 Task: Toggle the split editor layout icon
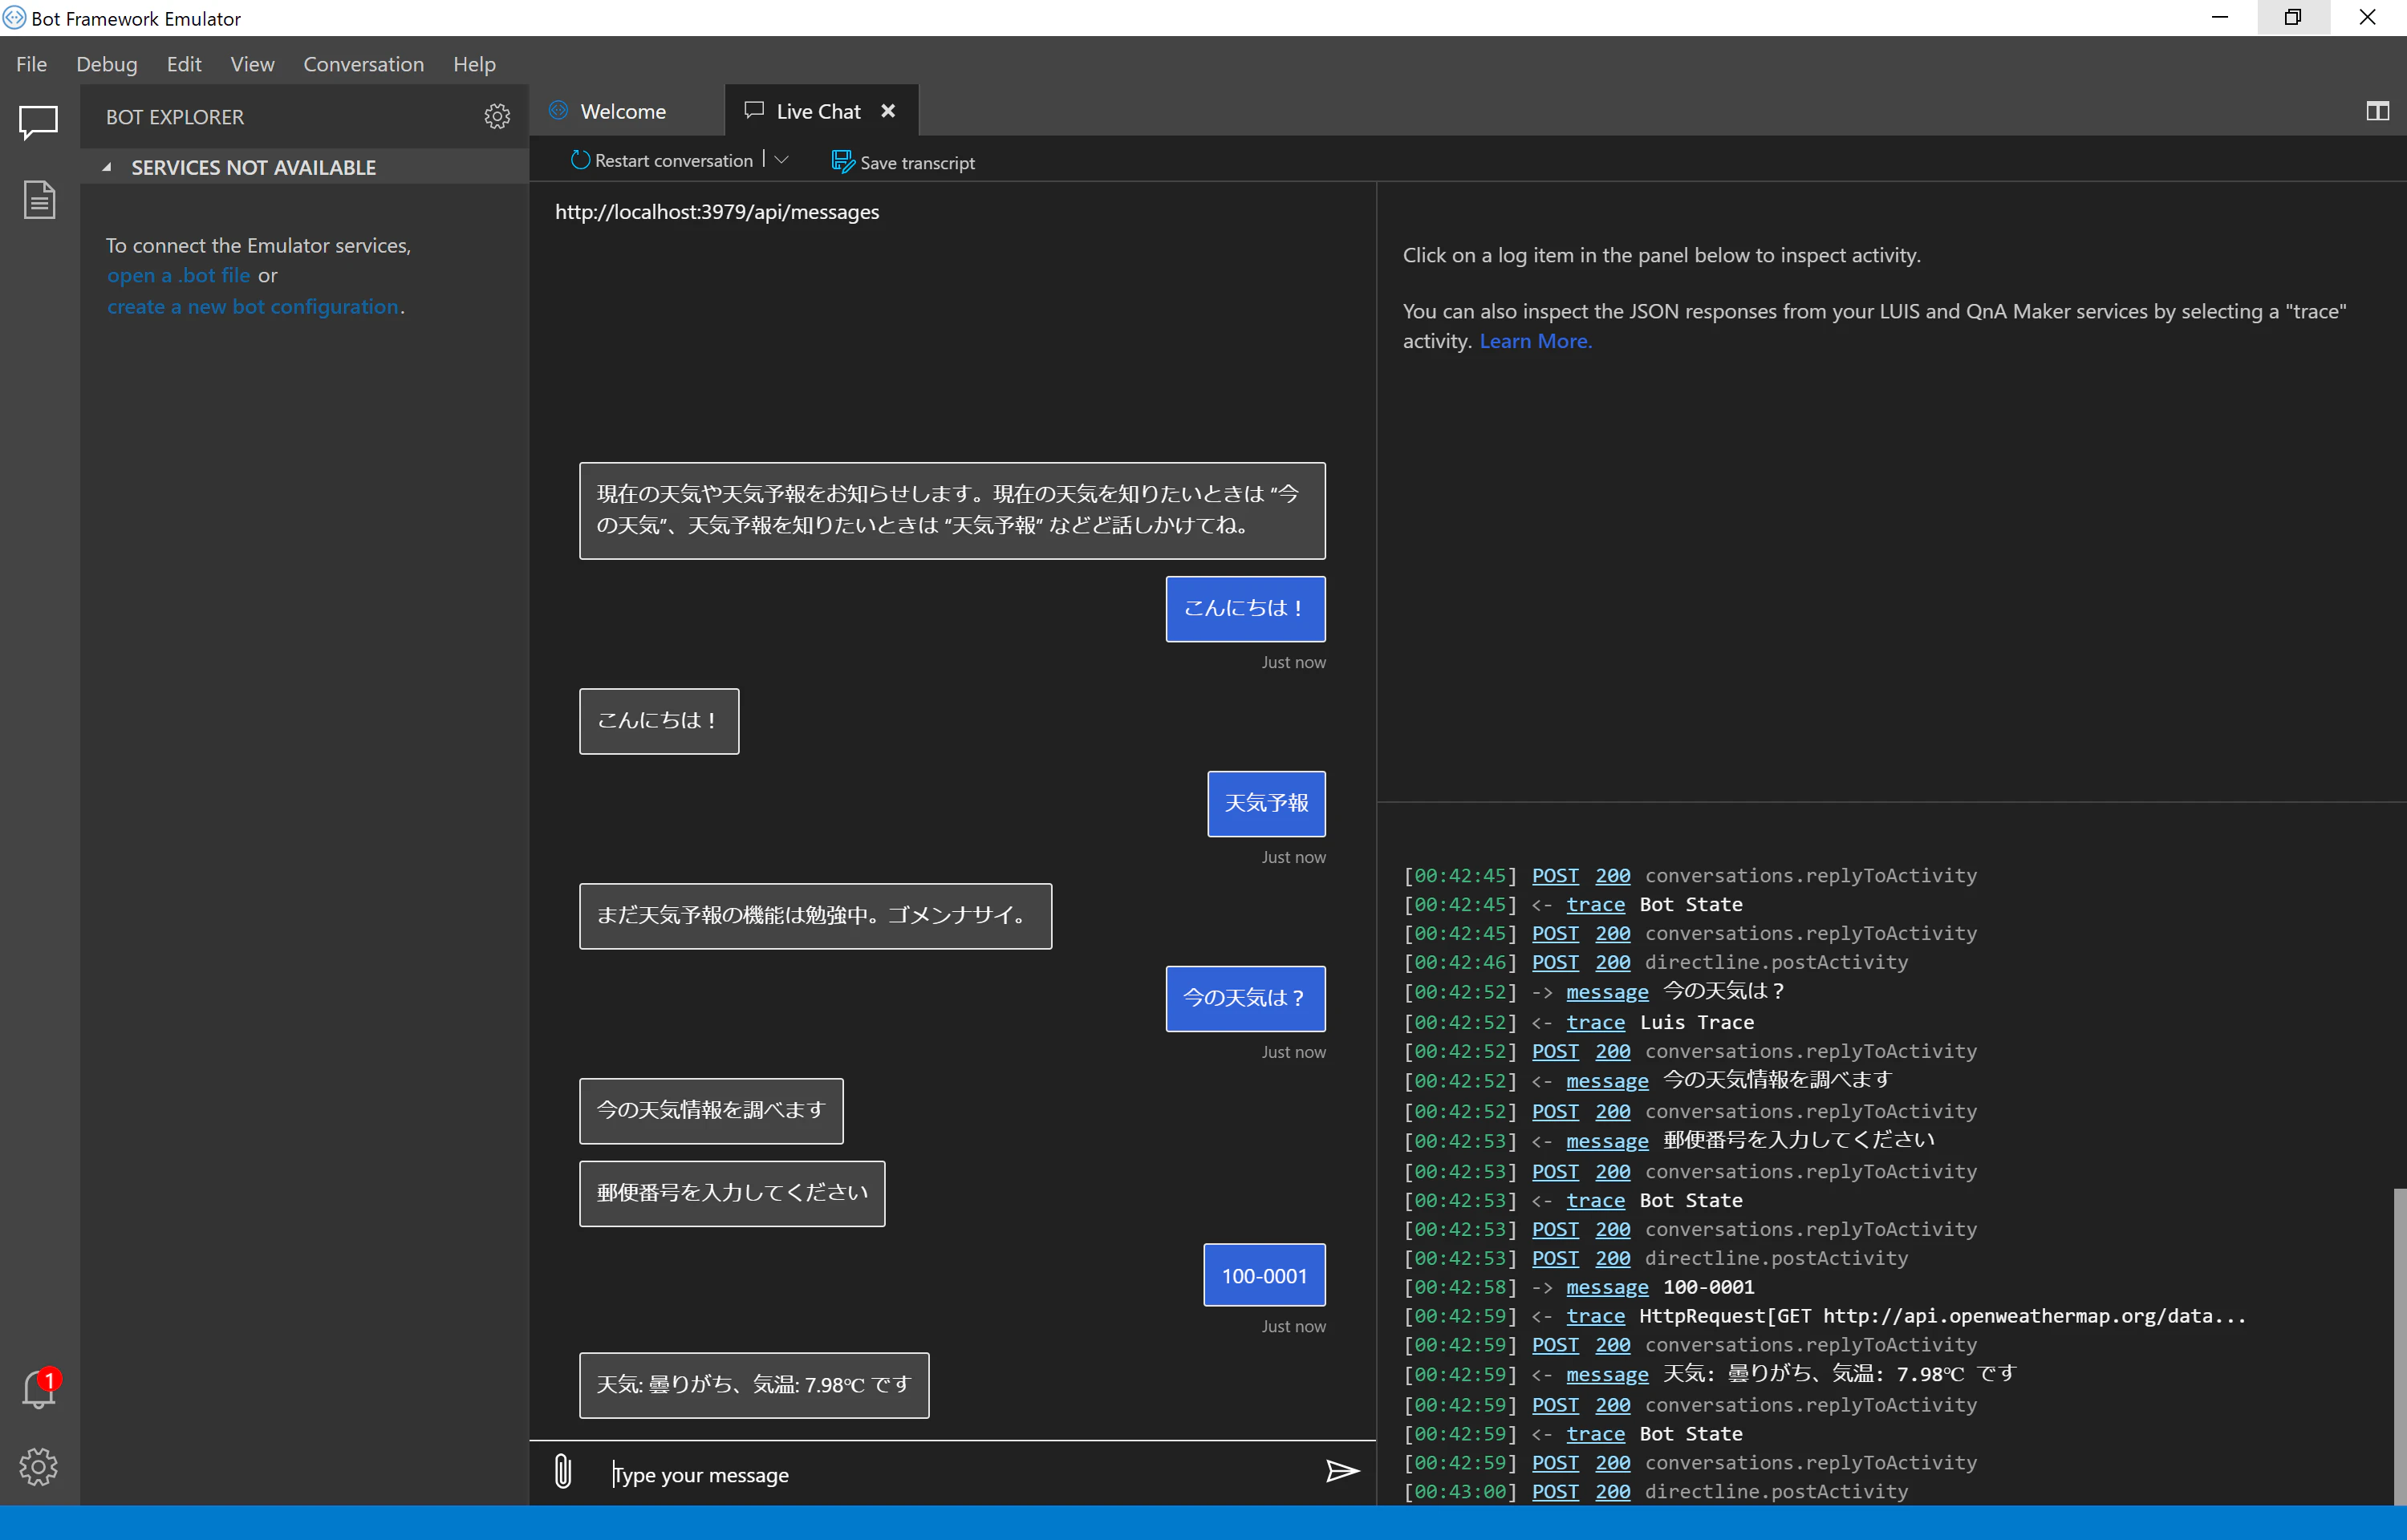pyautogui.click(x=2377, y=111)
